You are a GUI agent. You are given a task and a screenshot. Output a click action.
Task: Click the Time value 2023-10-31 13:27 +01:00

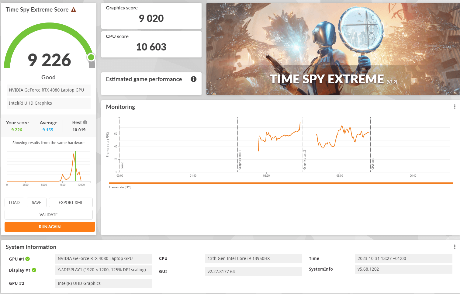[x=404, y=258]
